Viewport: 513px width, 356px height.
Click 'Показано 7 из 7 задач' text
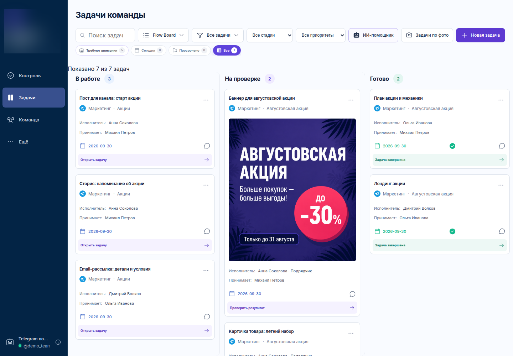click(99, 69)
